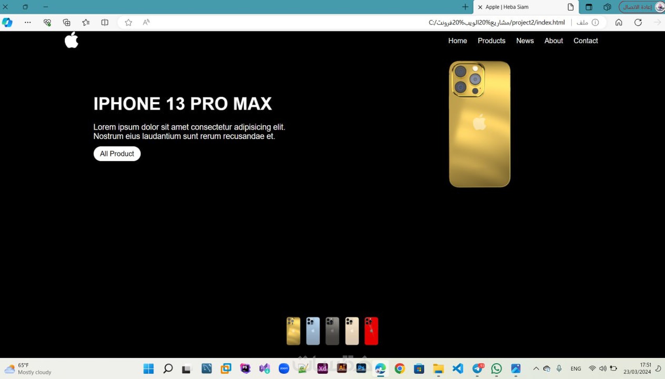This screenshot has height=379, width=665.
Task: Click the ENG language indicator
Action: click(576, 368)
